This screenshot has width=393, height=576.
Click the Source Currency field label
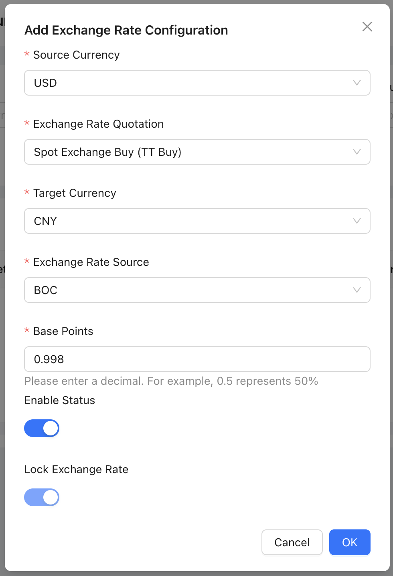[x=76, y=55]
